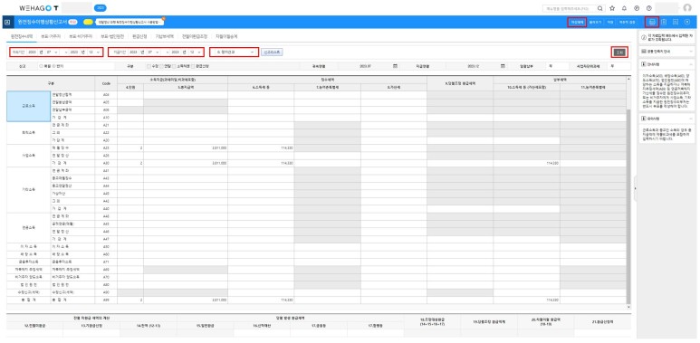Check the 소득처분 checkbox
Viewport: 700px width, 343px height.
[x=174, y=66]
